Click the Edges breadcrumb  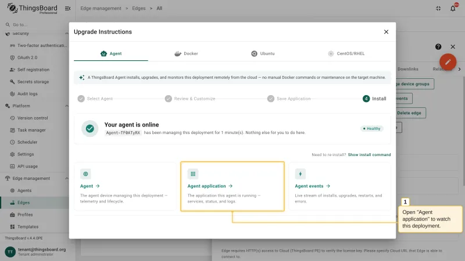point(139,8)
